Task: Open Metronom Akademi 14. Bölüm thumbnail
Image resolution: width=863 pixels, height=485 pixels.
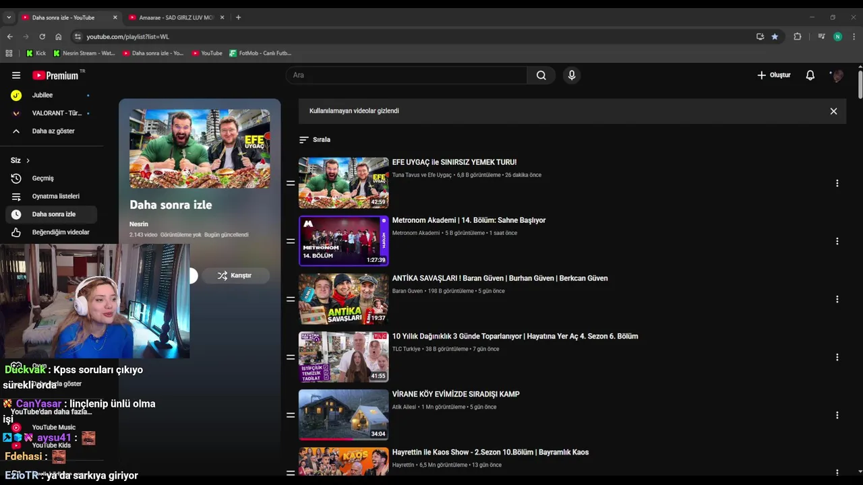Action: (x=344, y=240)
